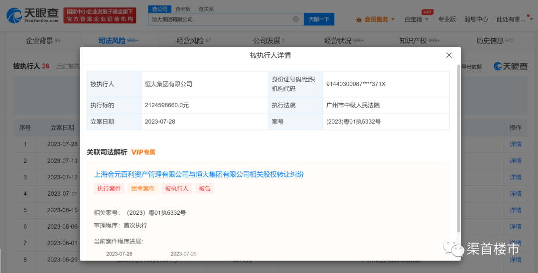
Task: Click the 民事案件 tag
Action: (143, 189)
